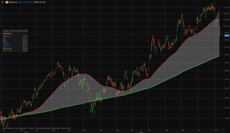Select the SMA 200 indicator label
This screenshot has height=133, width=230.
(x=22, y=2)
